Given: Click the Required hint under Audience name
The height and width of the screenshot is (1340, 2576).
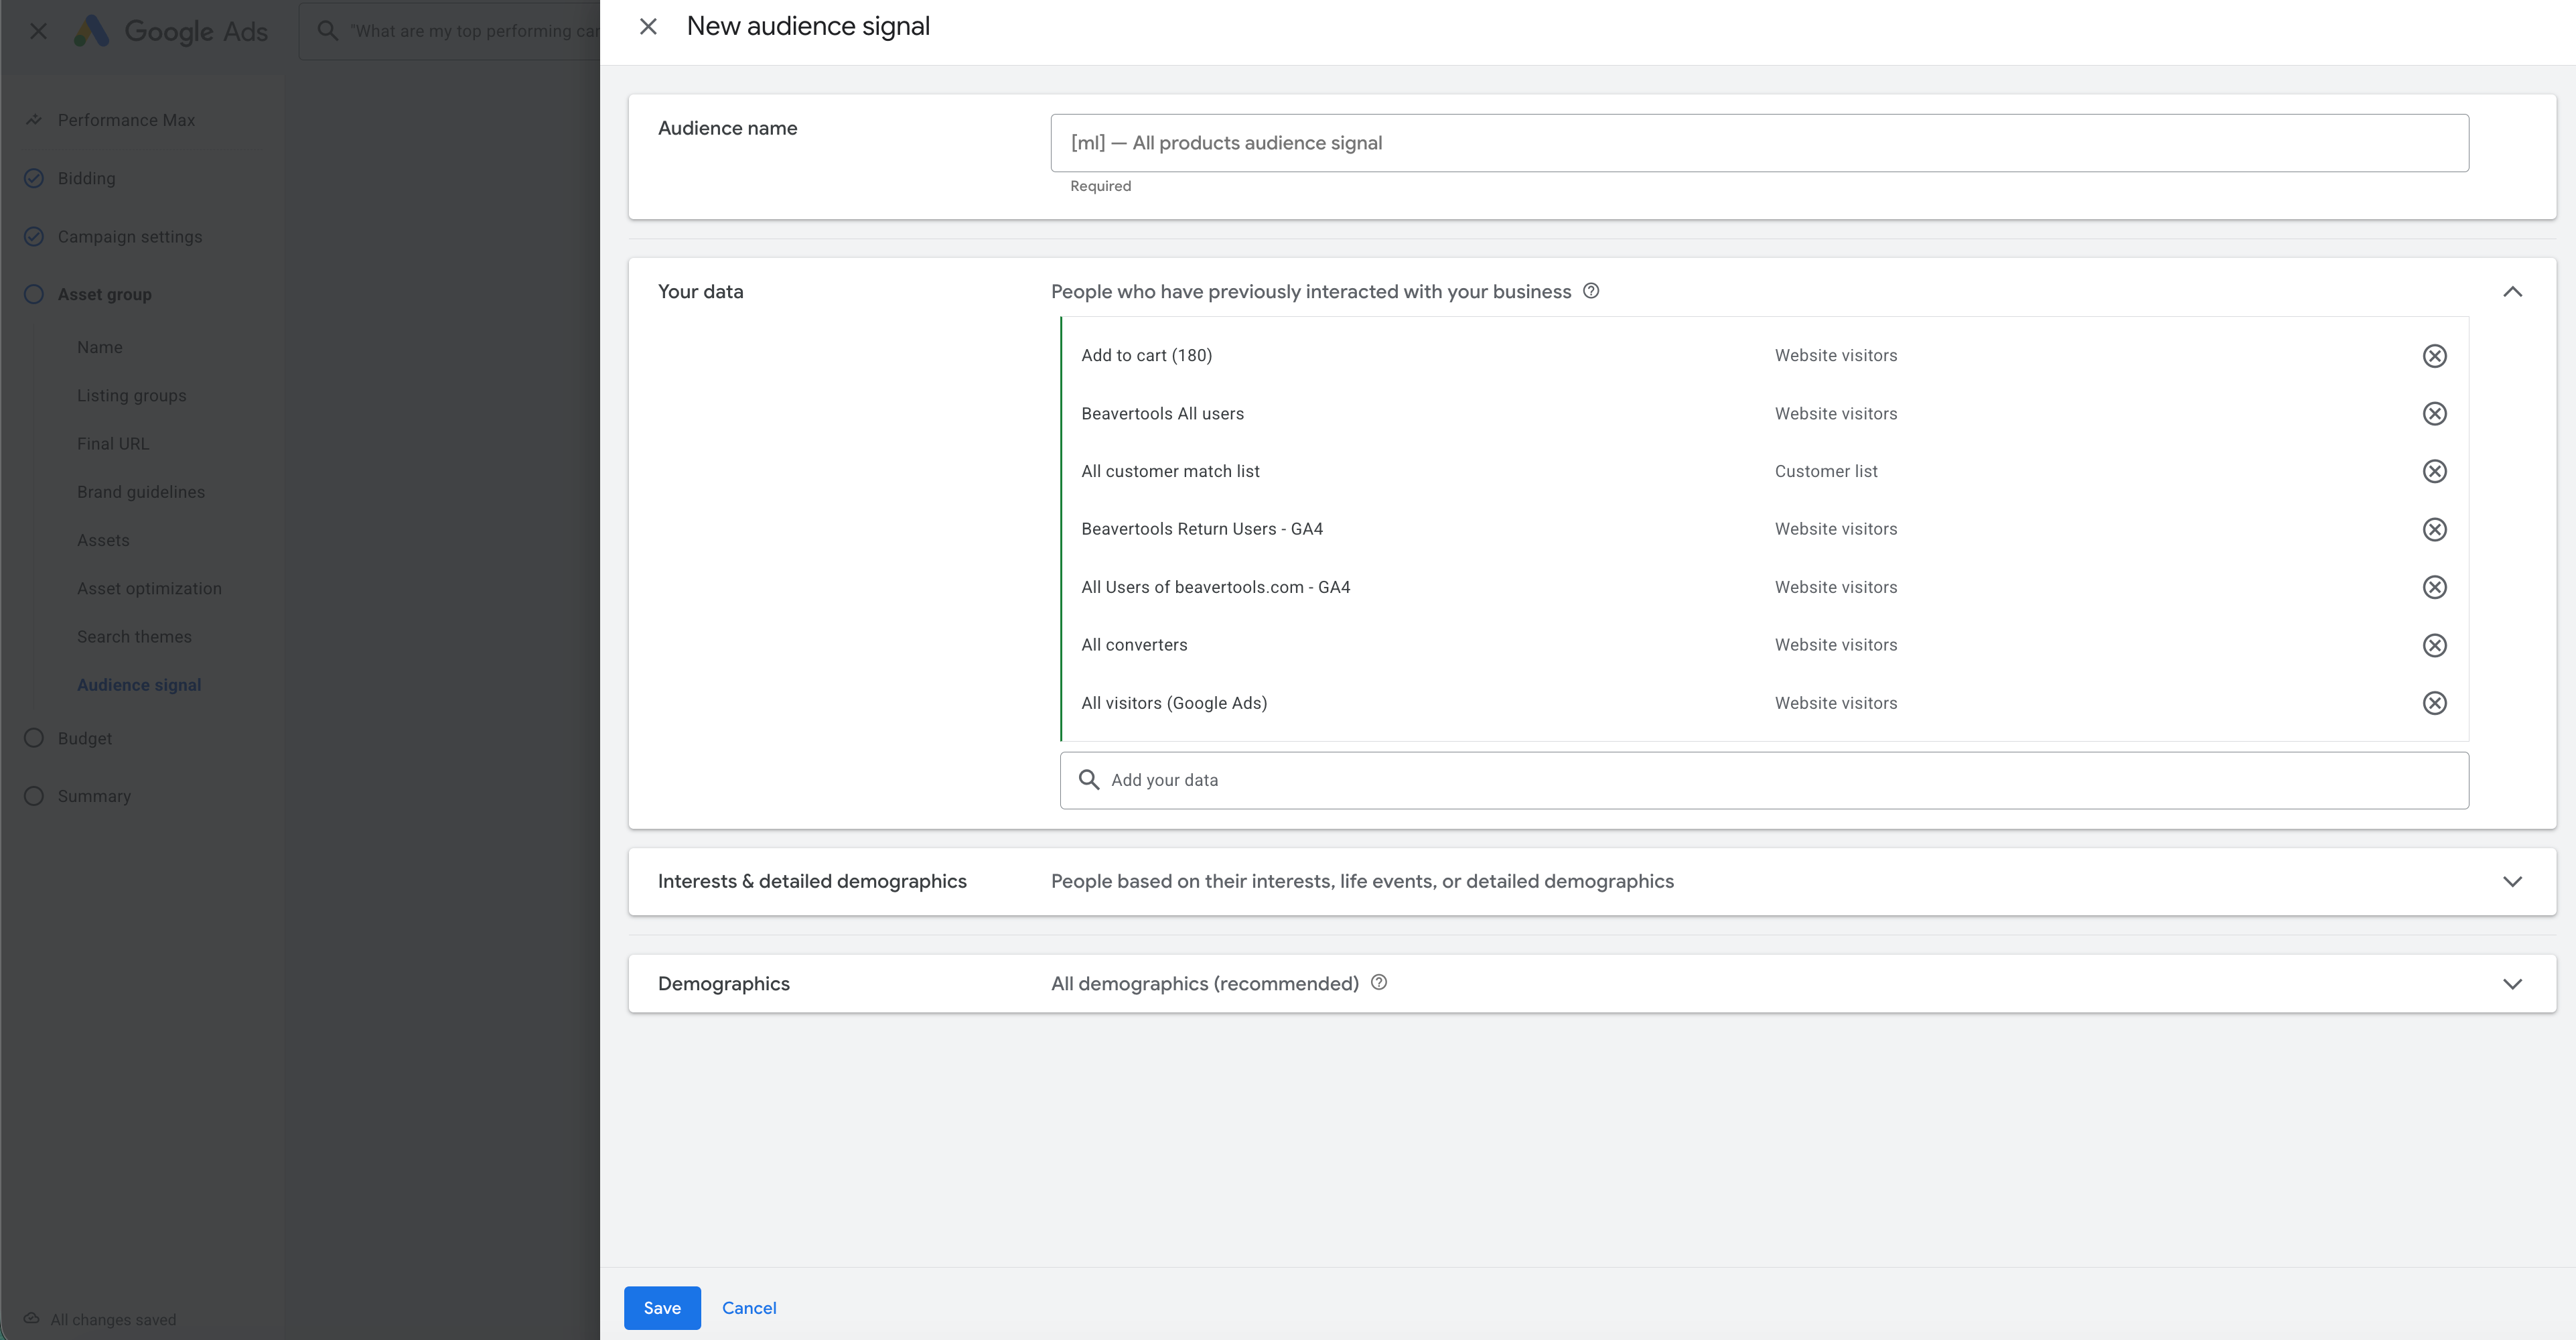Looking at the screenshot, I should [1100, 186].
